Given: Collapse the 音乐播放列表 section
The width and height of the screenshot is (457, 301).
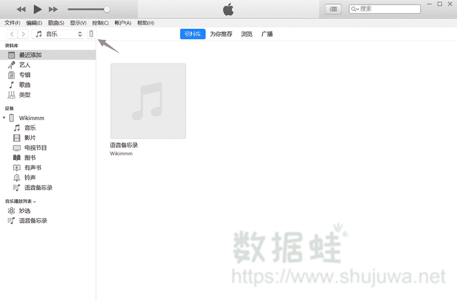Looking at the screenshot, I should [x=35, y=202].
